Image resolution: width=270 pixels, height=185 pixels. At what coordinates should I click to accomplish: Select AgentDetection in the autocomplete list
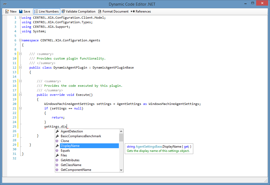pos(87,131)
